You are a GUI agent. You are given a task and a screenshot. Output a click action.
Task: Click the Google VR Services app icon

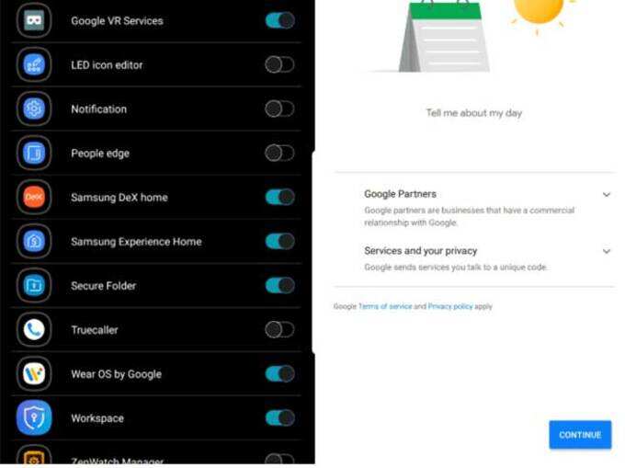coord(34,20)
